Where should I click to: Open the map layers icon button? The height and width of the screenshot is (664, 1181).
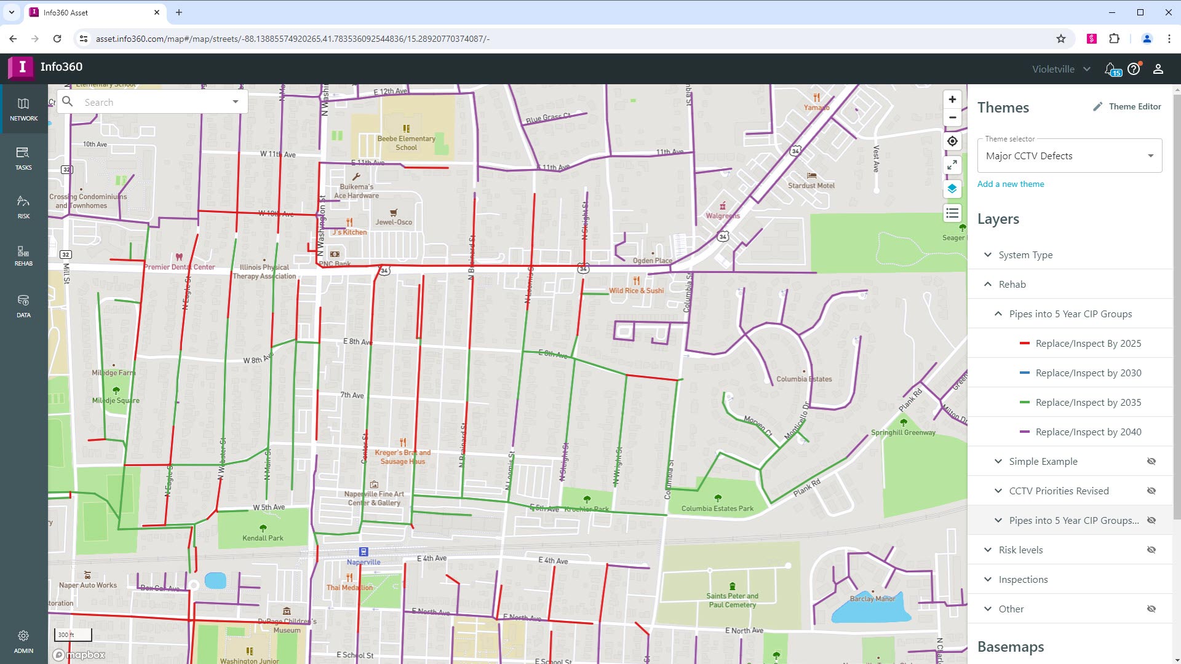pyautogui.click(x=952, y=189)
